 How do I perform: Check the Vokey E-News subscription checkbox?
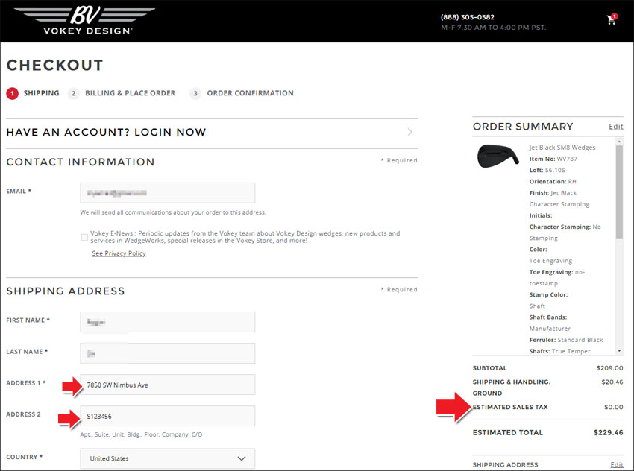tap(84, 237)
